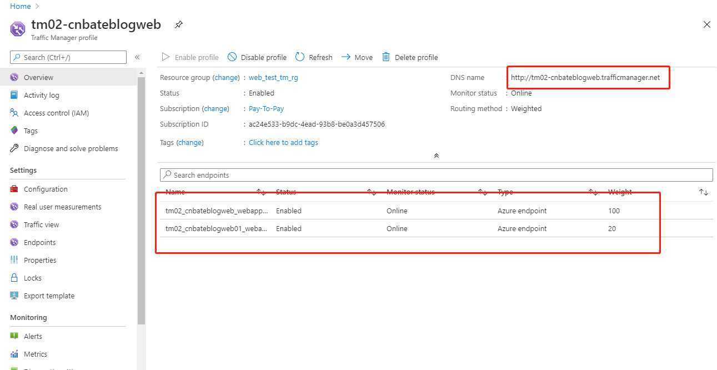Click the Home breadcrumb link

(21, 6)
